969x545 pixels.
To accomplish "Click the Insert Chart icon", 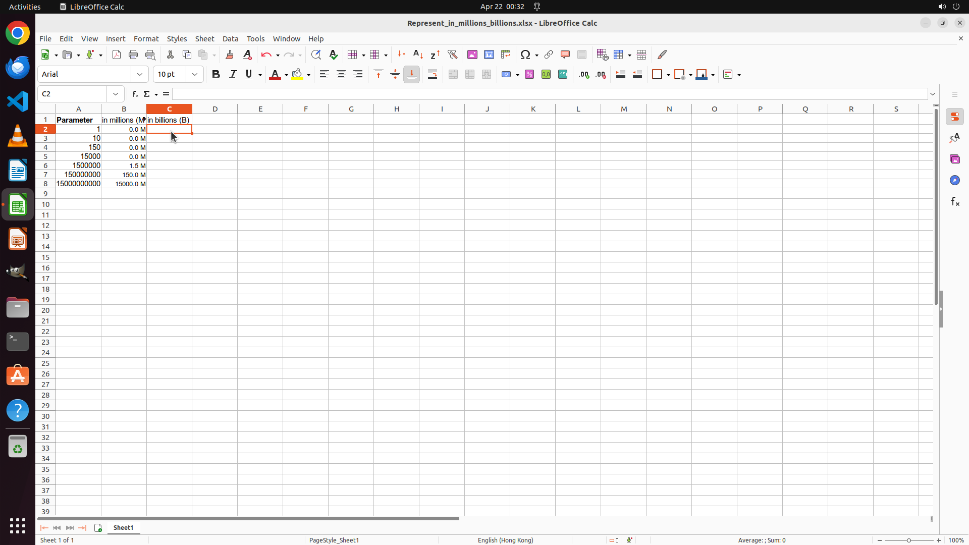I will tap(489, 54).
